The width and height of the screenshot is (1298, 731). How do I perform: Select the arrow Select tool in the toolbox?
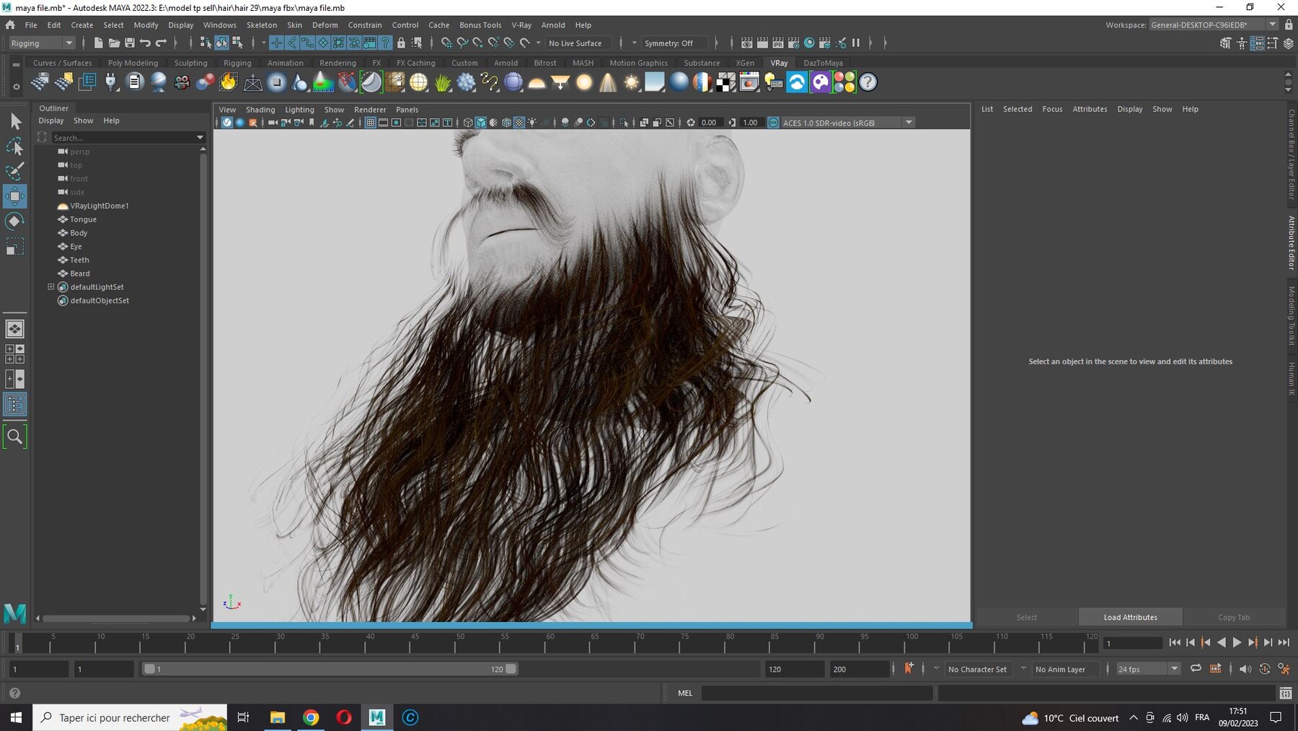click(x=15, y=121)
